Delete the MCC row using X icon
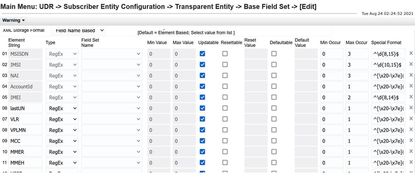The width and height of the screenshot is (415, 175). pyautogui.click(x=411, y=141)
